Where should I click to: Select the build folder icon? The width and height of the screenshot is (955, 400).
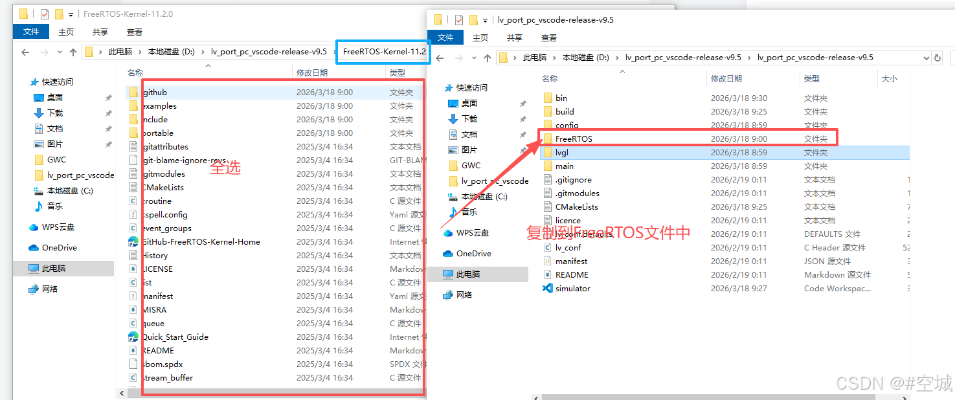(x=547, y=112)
